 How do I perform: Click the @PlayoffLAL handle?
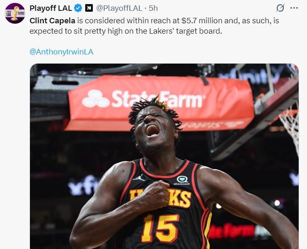click(119, 8)
